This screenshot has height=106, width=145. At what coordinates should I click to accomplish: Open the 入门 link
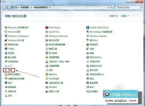(x=10, y=66)
